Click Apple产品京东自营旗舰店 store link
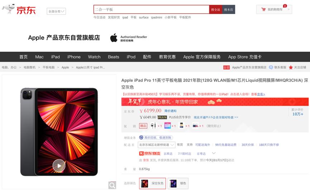This screenshot has height=190, width=310. tap(249, 67)
